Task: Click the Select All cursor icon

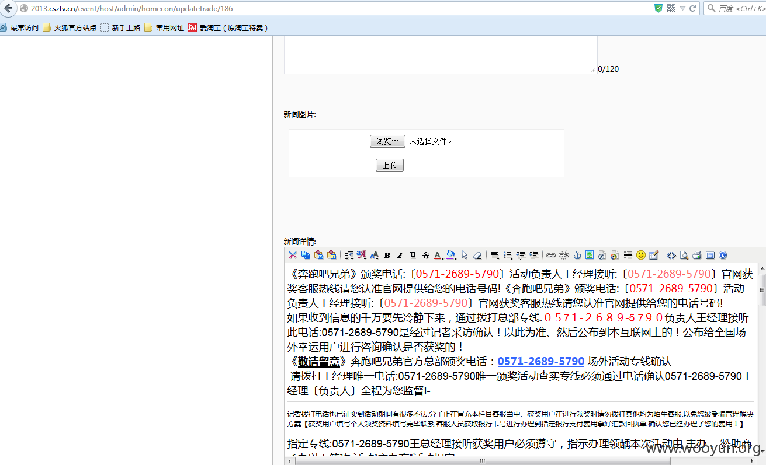Action: [x=465, y=255]
